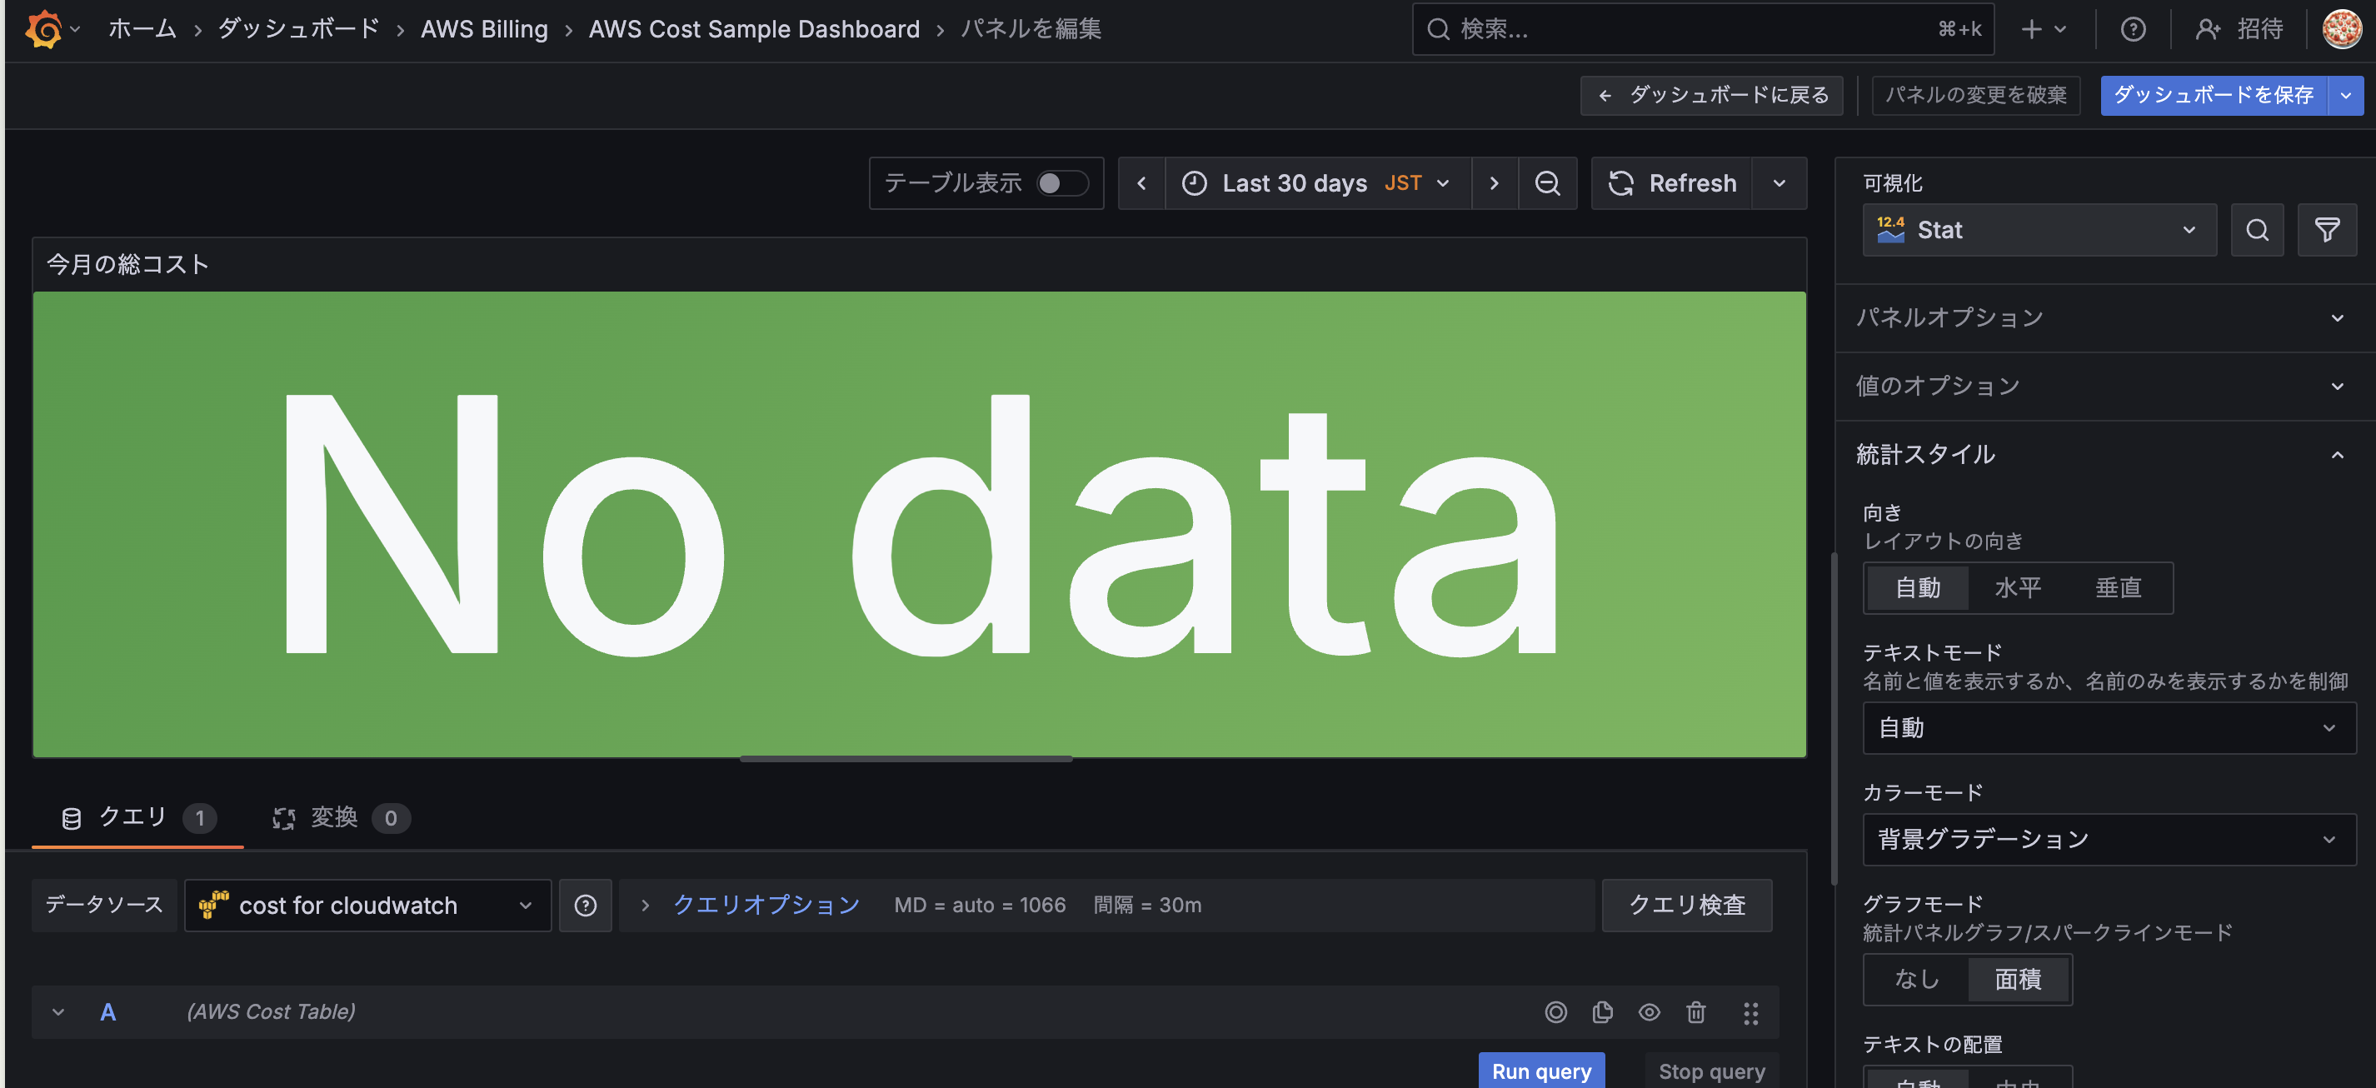Viewport: 2376px width, 1088px height.
Task: Open the save dashboard options arrow
Action: click(x=2344, y=95)
